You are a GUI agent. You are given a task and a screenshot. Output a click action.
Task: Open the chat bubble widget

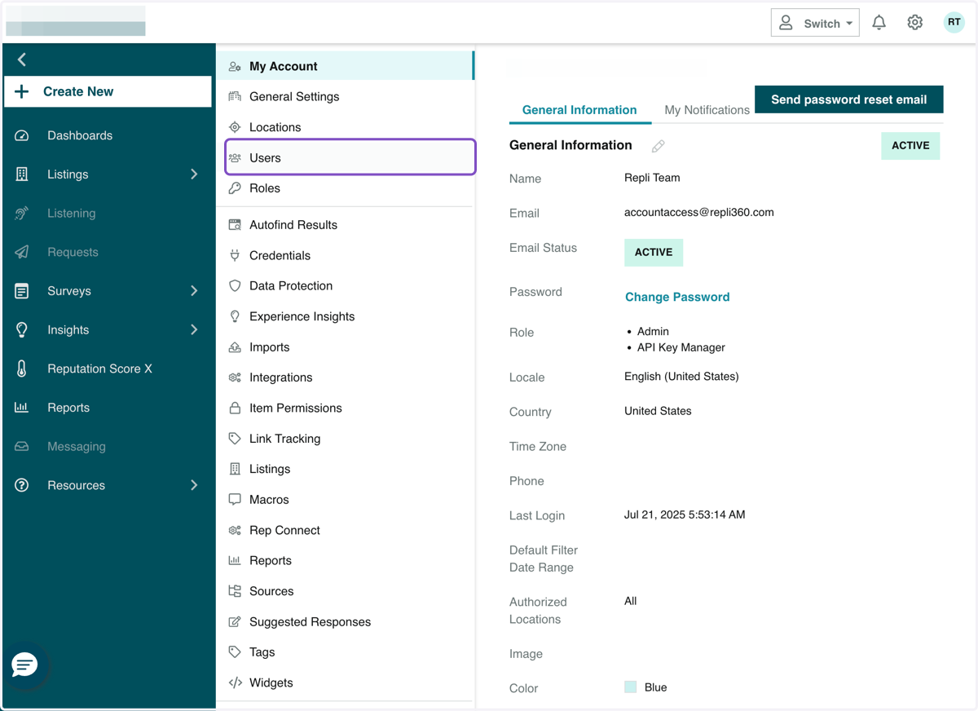24,665
